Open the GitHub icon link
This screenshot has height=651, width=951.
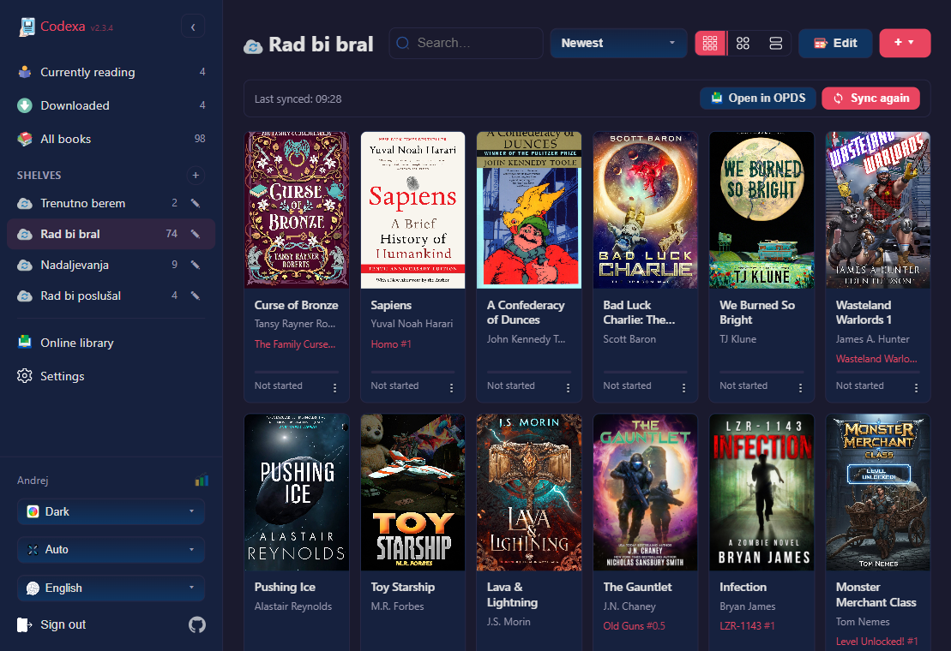click(197, 624)
